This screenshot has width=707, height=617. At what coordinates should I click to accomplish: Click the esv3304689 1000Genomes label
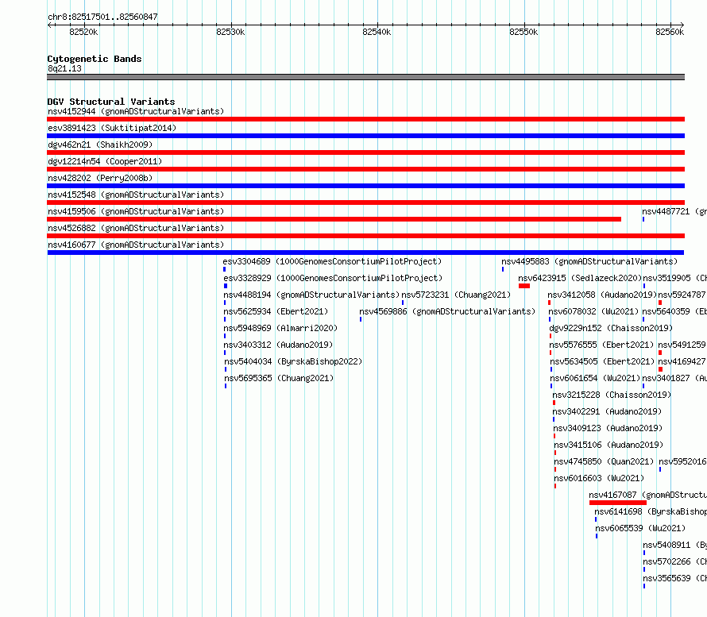[332, 261]
